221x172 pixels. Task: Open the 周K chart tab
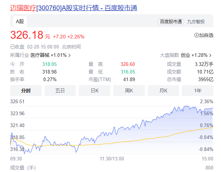coord(129,91)
